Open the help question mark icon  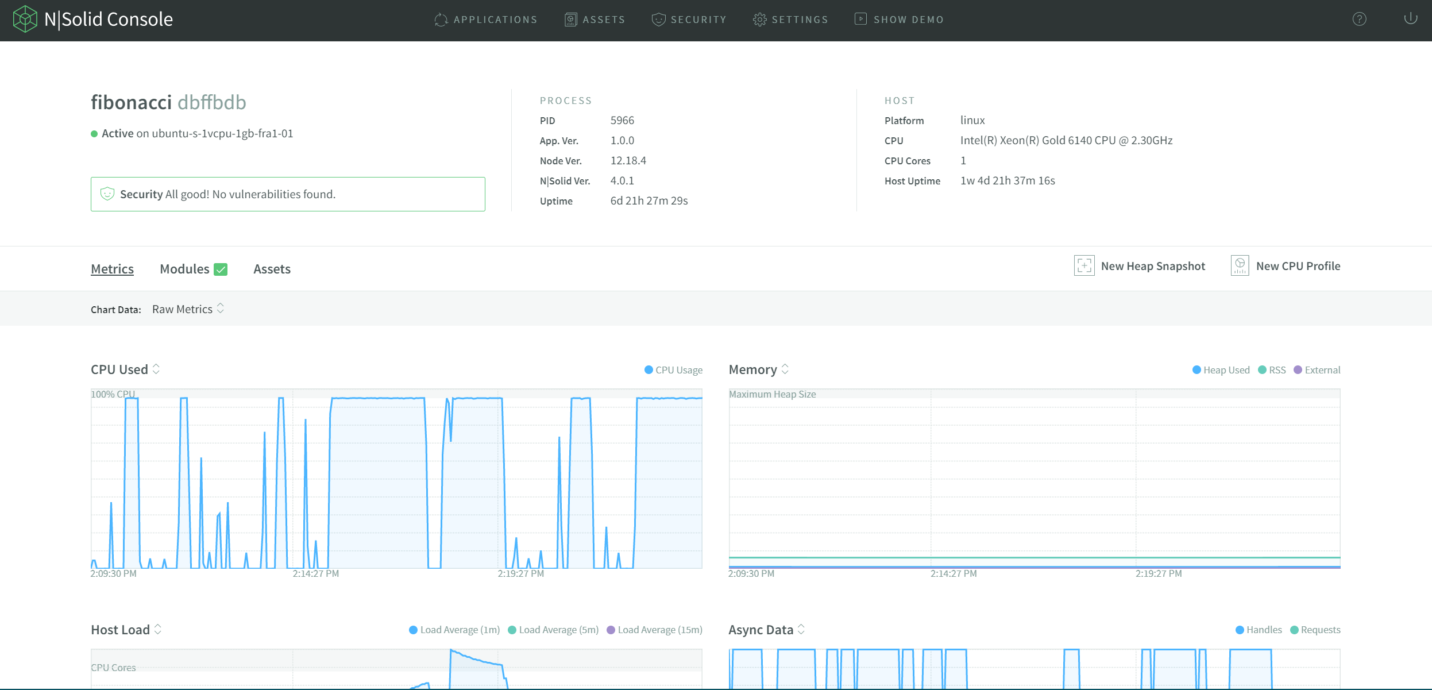pos(1359,19)
